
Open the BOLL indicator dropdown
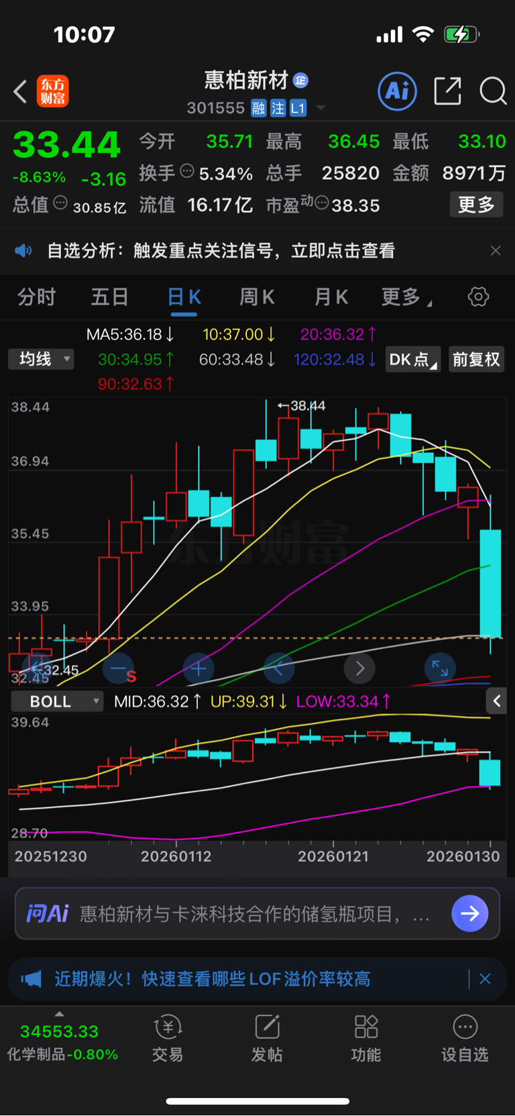(57, 701)
